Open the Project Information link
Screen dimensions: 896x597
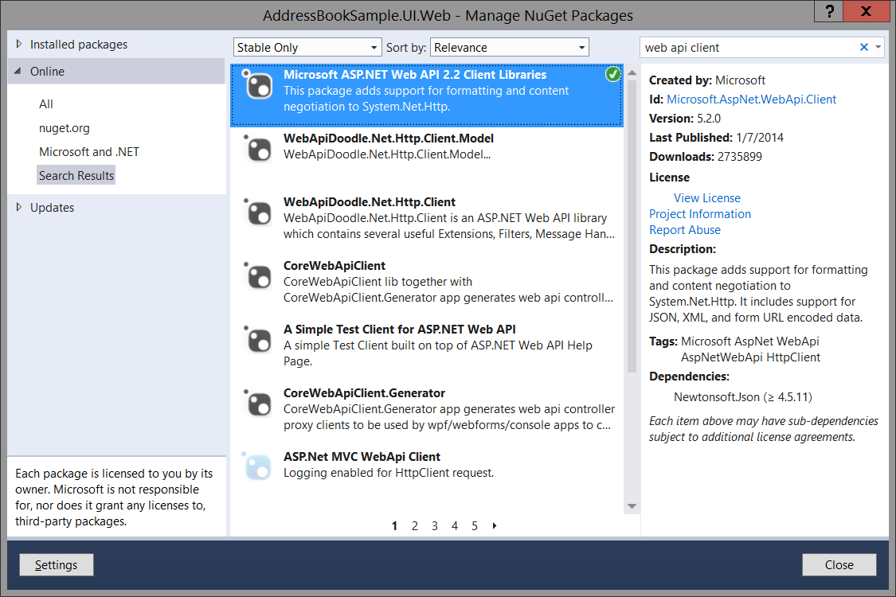700,213
